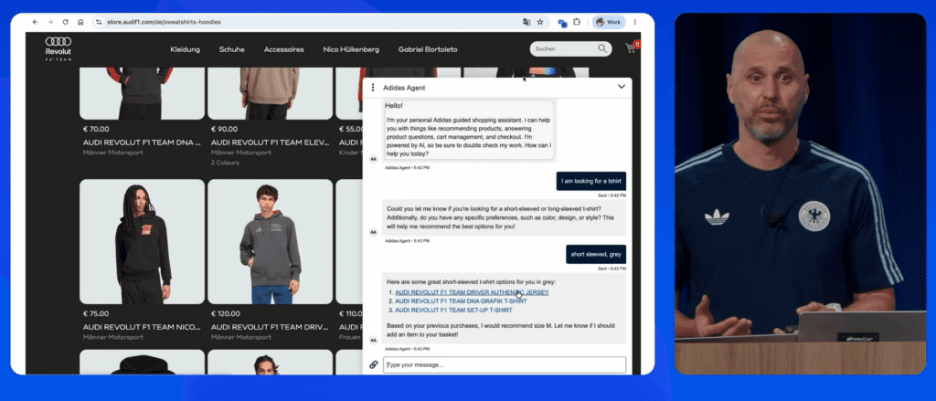Open the shopping cart

[631, 48]
